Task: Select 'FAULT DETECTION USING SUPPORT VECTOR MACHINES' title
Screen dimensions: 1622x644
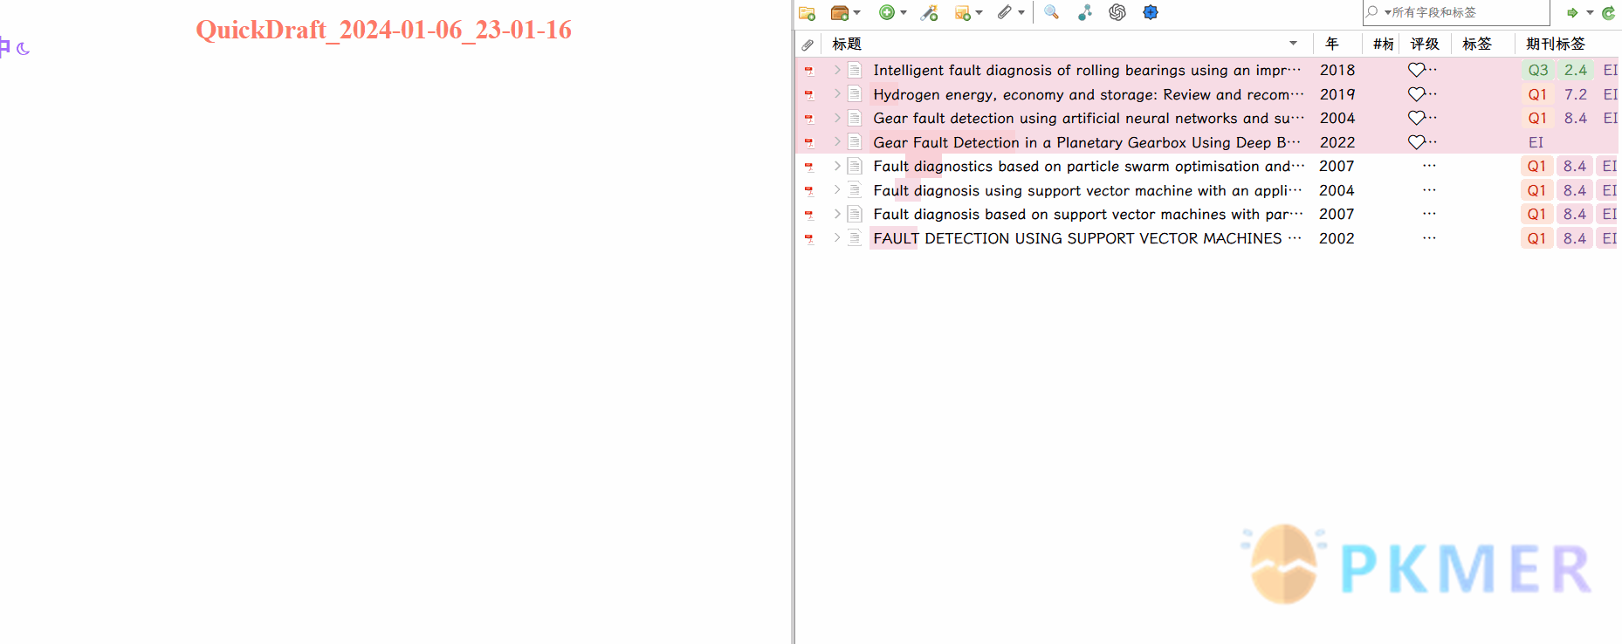Action: point(1087,238)
